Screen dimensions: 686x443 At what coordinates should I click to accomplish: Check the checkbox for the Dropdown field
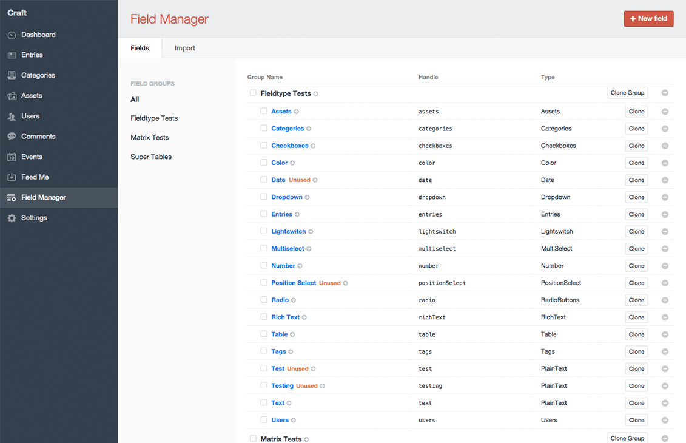click(264, 197)
